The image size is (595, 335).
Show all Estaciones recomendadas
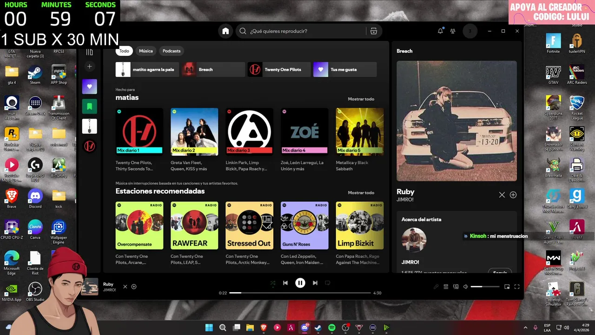[361, 193]
